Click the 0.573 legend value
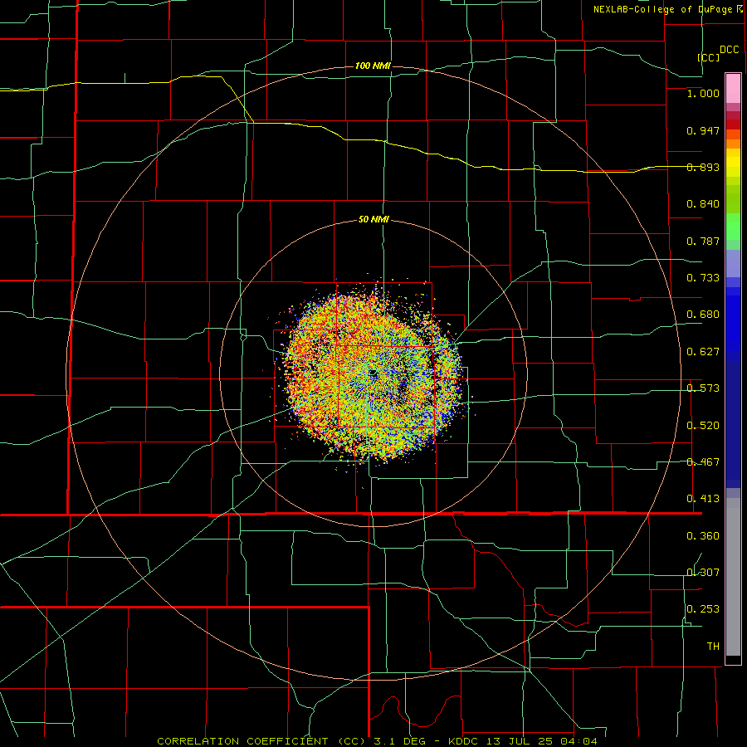 click(703, 388)
